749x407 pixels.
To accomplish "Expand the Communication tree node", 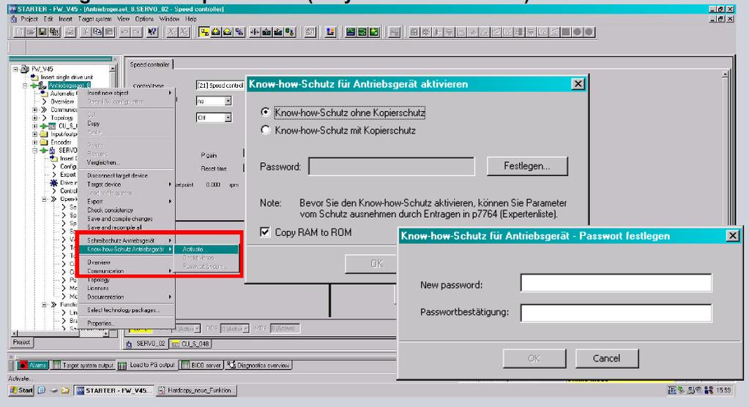I will (x=34, y=110).
